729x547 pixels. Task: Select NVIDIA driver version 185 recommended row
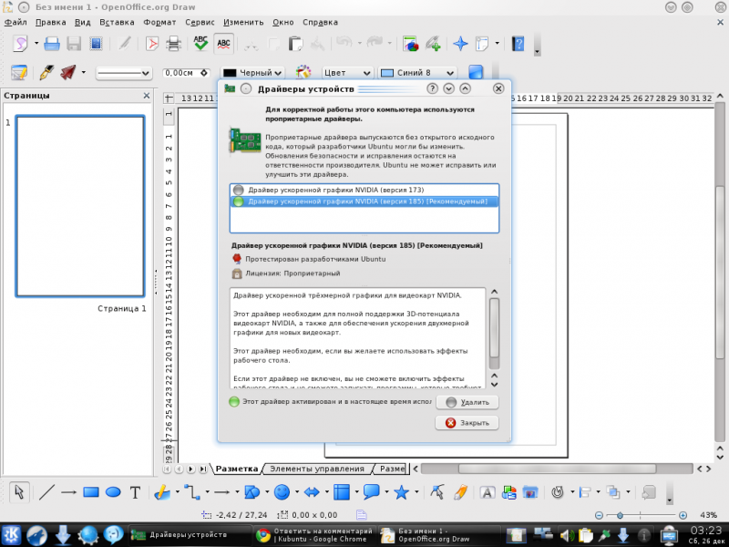364,201
